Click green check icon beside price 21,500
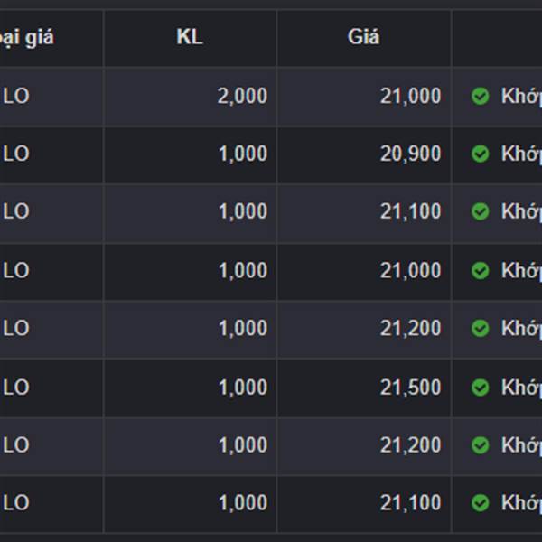The height and width of the screenshot is (542, 542). (481, 388)
